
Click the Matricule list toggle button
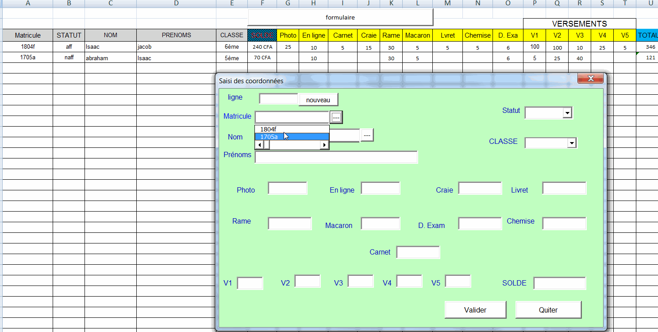pyautogui.click(x=336, y=117)
